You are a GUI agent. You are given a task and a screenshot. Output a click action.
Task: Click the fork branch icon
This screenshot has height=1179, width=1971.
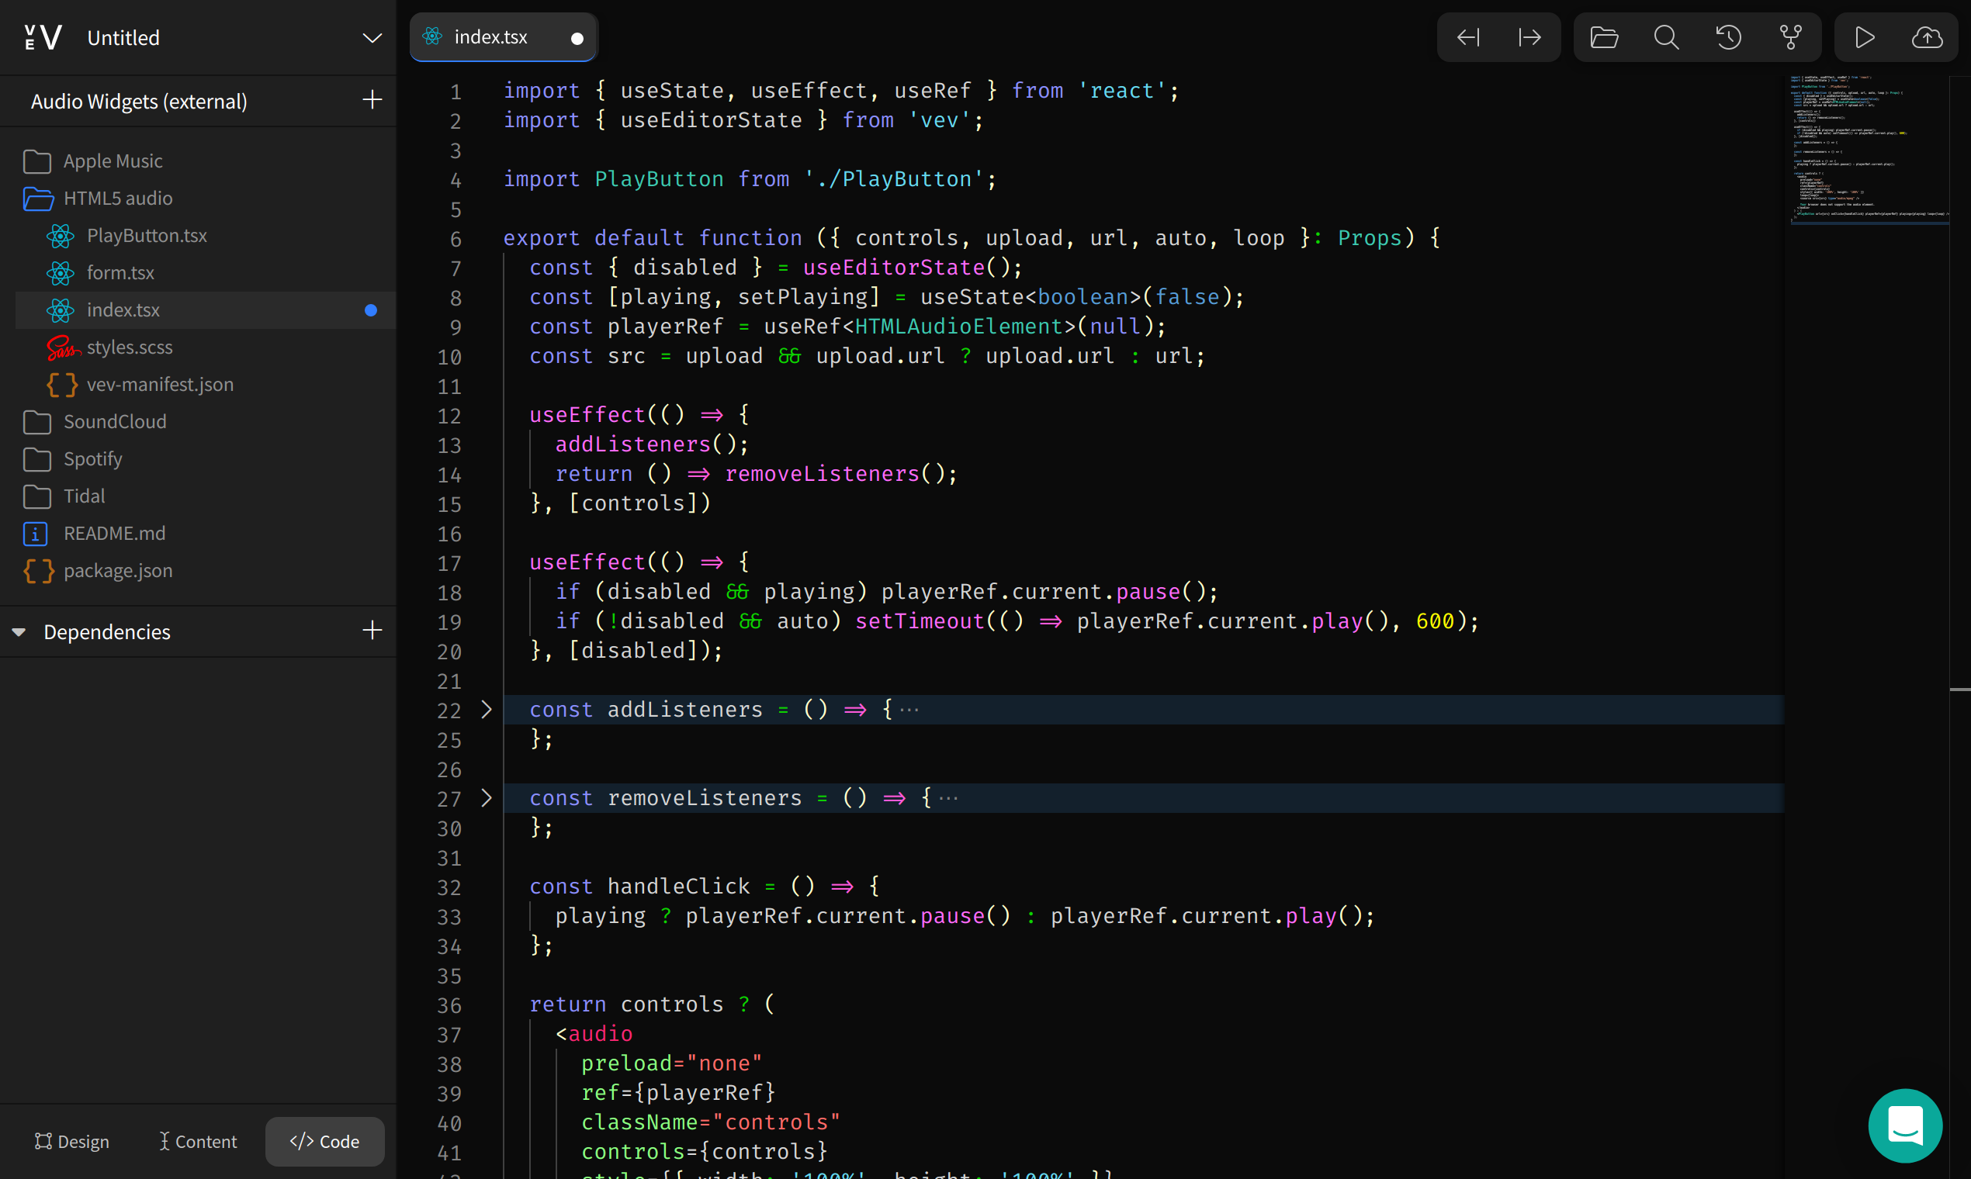[1791, 37]
